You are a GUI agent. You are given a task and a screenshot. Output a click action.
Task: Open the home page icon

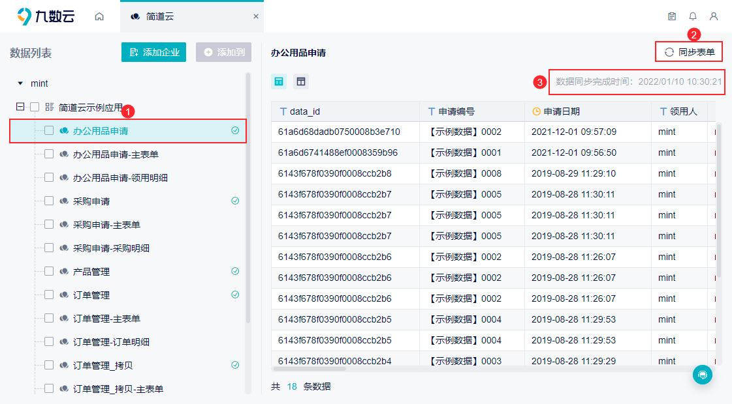[x=99, y=16]
